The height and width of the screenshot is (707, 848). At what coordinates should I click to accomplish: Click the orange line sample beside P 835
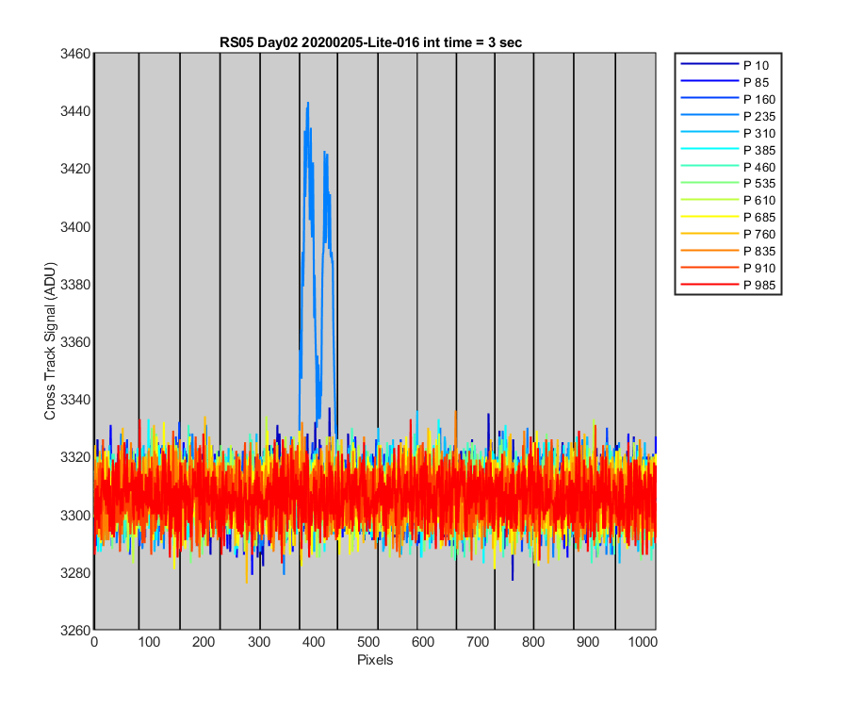[709, 251]
